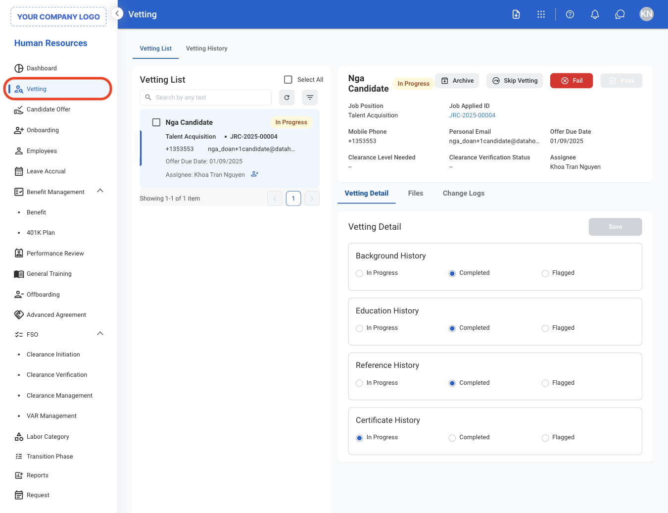
Task: Click the Request sidebar icon
Action: pos(19,495)
